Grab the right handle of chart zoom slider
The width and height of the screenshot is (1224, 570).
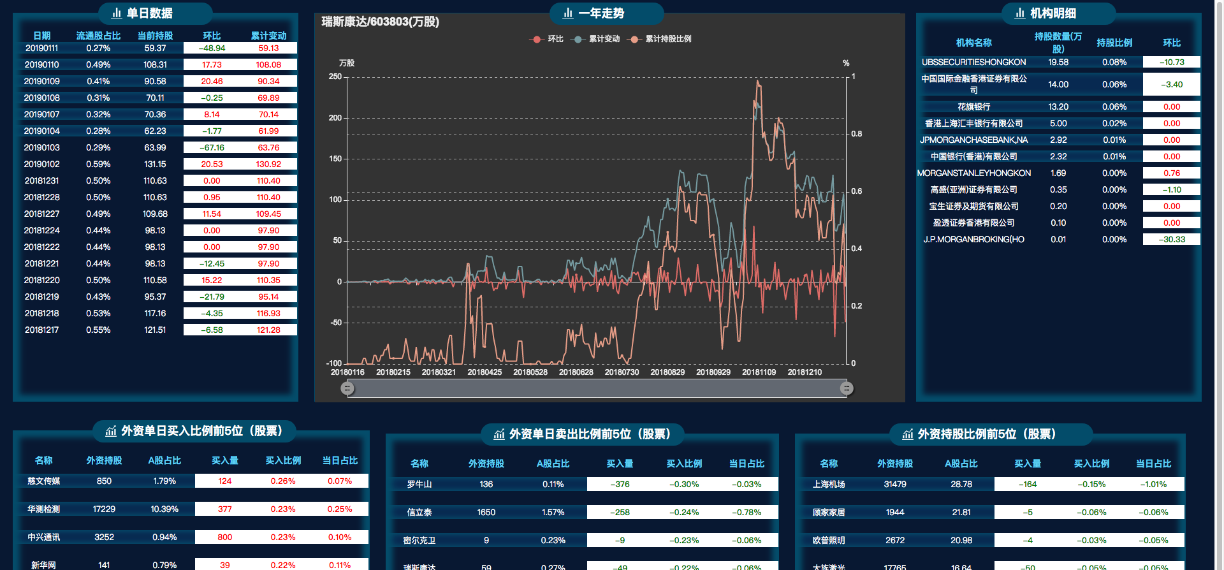847,388
